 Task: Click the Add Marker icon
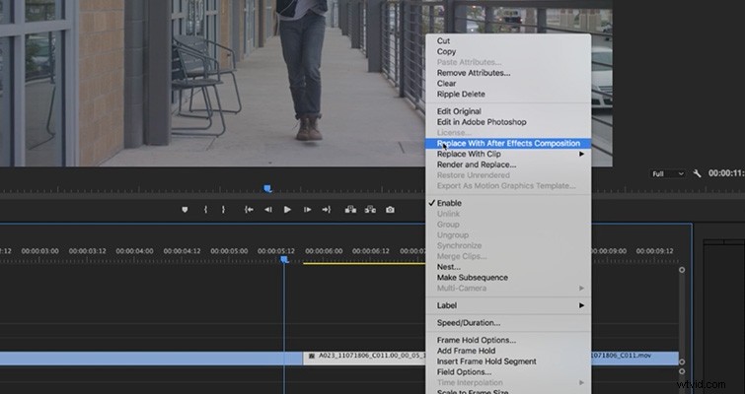pyautogui.click(x=185, y=210)
